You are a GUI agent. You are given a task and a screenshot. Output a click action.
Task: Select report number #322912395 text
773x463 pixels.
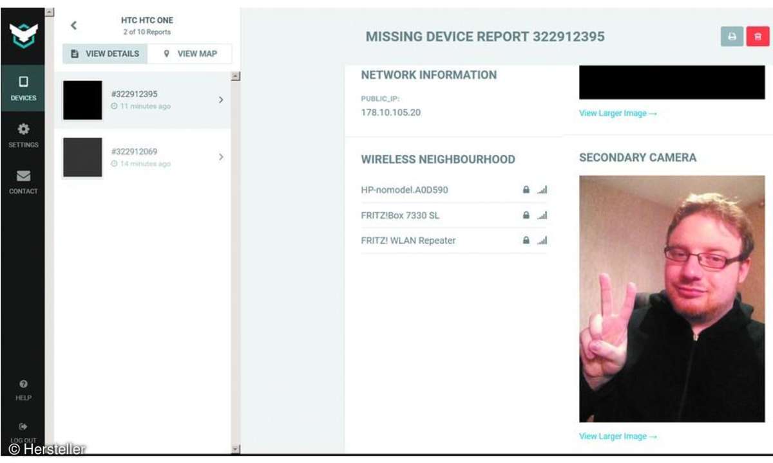coord(134,94)
